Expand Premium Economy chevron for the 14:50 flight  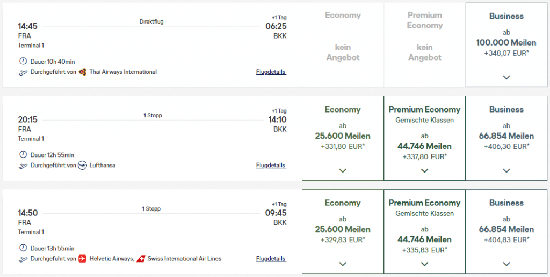(424, 264)
